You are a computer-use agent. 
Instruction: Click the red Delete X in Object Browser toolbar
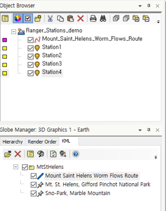[x=80, y=18]
